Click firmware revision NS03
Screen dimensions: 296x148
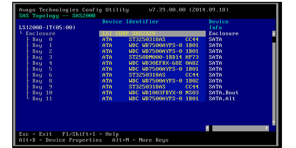(x=192, y=93)
